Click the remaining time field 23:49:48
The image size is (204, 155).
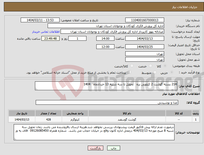(50, 38)
